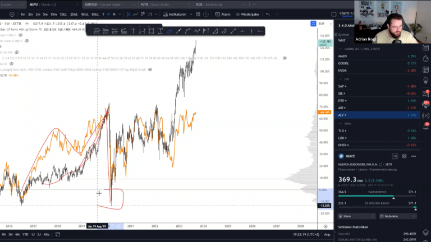
Task: Toggle visibility of the close 30 indicator
Action: (12, 64)
